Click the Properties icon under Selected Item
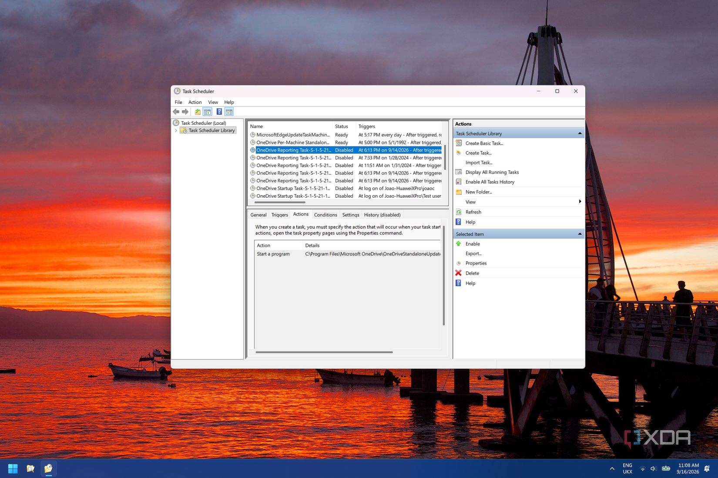The image size is (718, 478). (x=459, y=263)
